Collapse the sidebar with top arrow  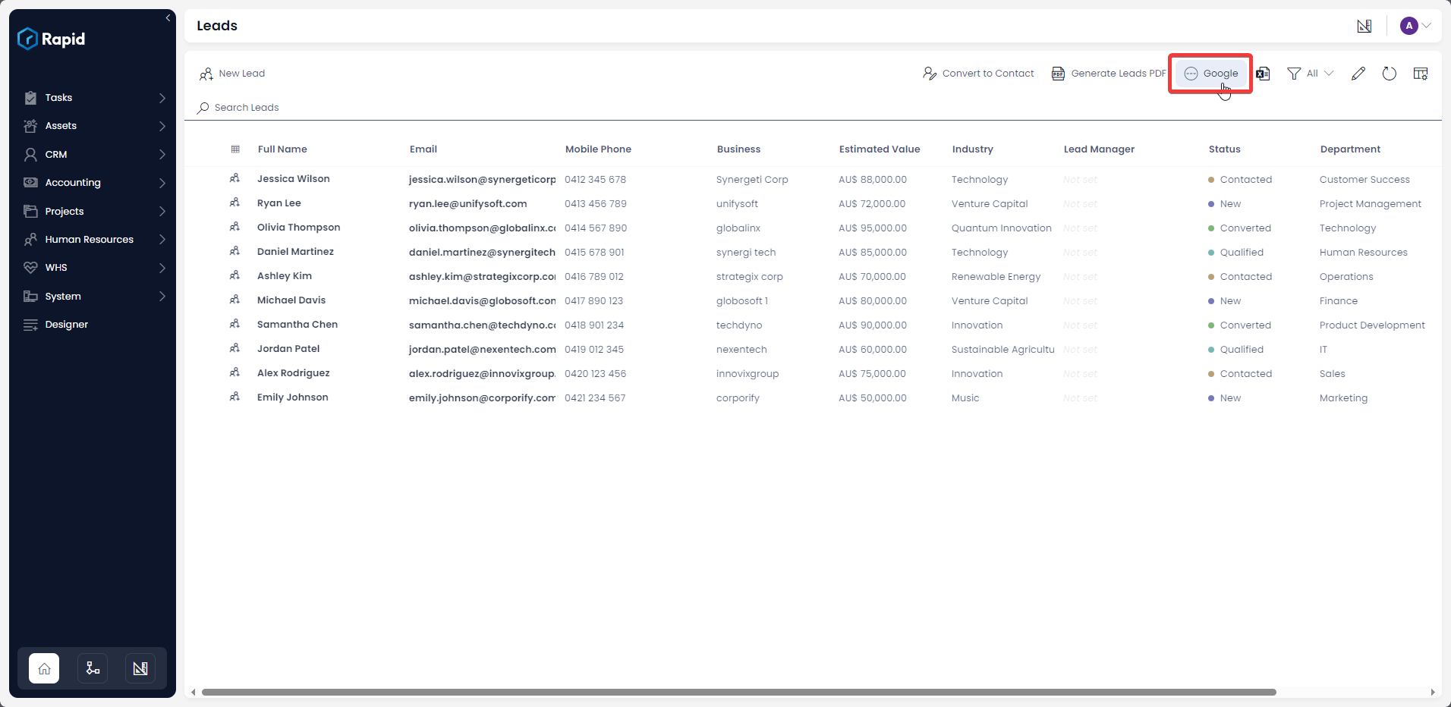pos(168,17)
